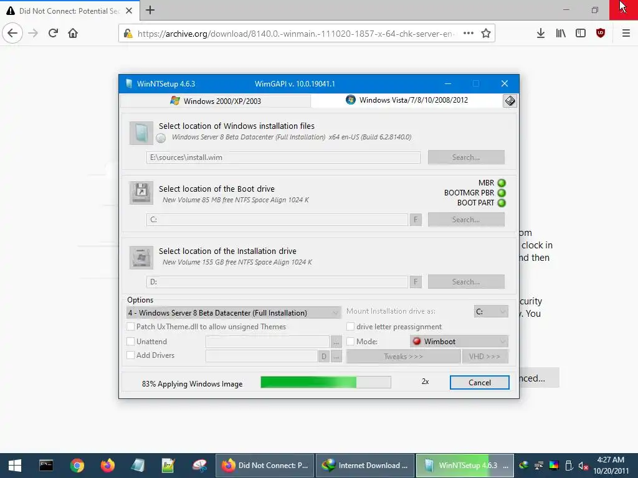
Task: Open uBlock Origin extension icon
Action: [x=601, y=34]
